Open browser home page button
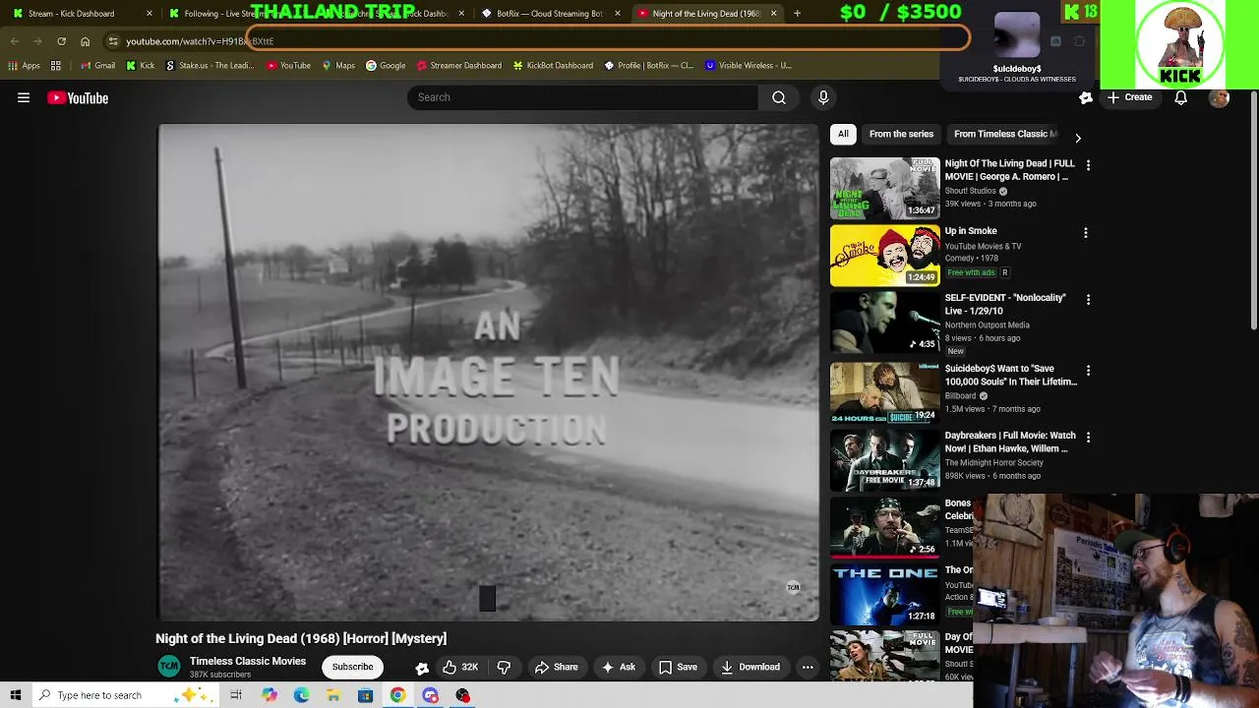Screen dimensions: 1259x708 pos(85,41)
